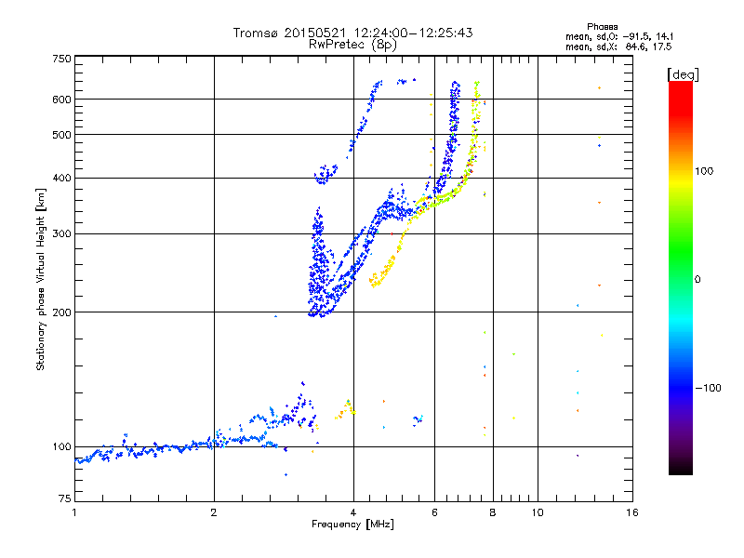Click the colorbar label '100'
This screenshot has height=558, width=744.
(704, 171)
